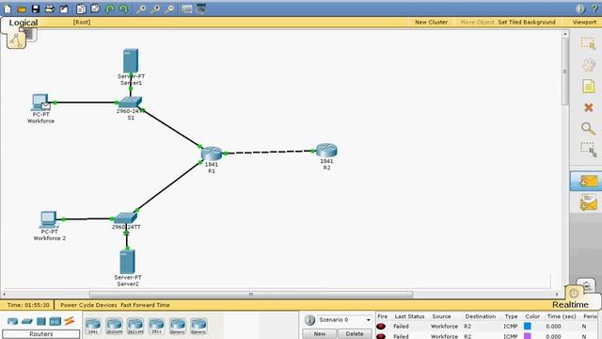Select the Hubs device category icon

click(41, 321)
